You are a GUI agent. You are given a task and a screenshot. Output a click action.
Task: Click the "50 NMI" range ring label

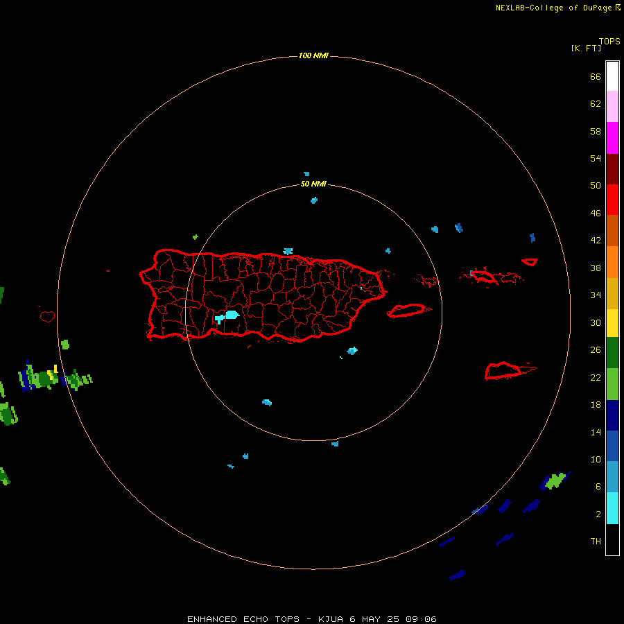313,184
